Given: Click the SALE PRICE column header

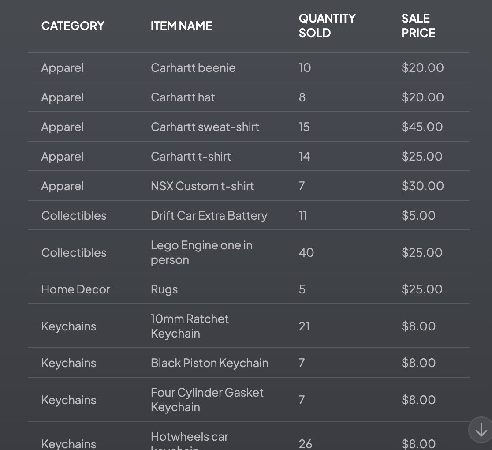Looking at the screenshot, I should pos(418,26).
